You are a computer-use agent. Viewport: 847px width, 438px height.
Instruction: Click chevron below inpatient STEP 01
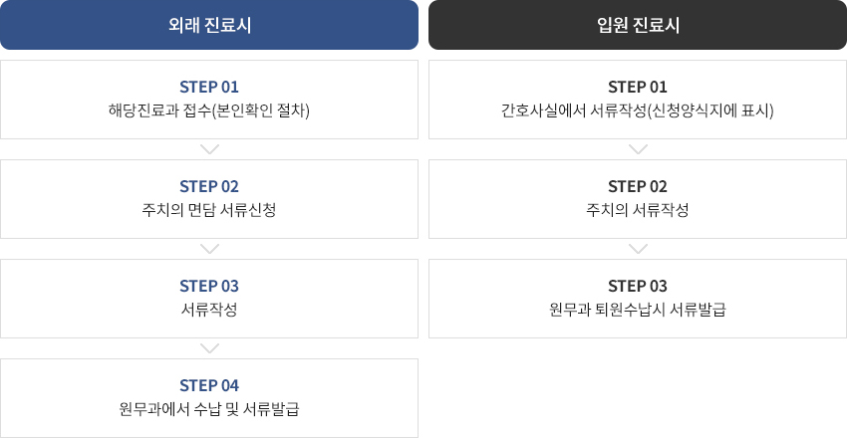(x=638, y=149)
